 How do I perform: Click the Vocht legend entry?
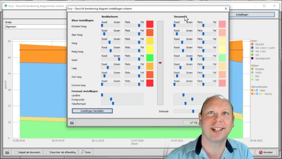[256, 73]
